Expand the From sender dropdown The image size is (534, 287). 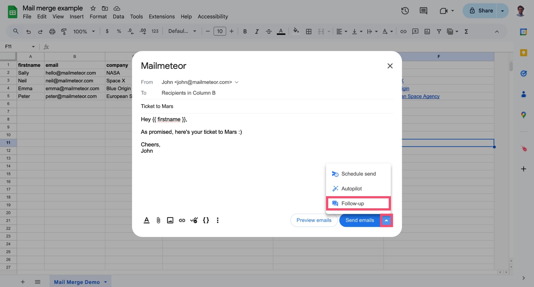click(237, 82)
